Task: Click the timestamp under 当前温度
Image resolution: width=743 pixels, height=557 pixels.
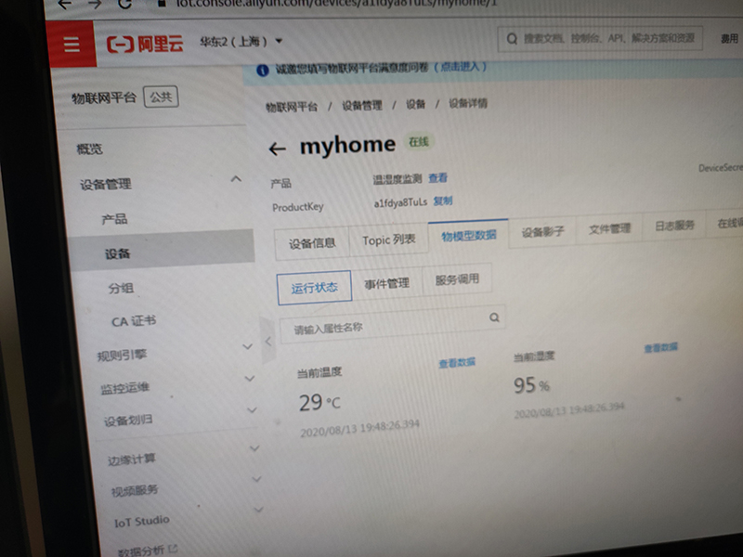Action: [x=359, y=428]
